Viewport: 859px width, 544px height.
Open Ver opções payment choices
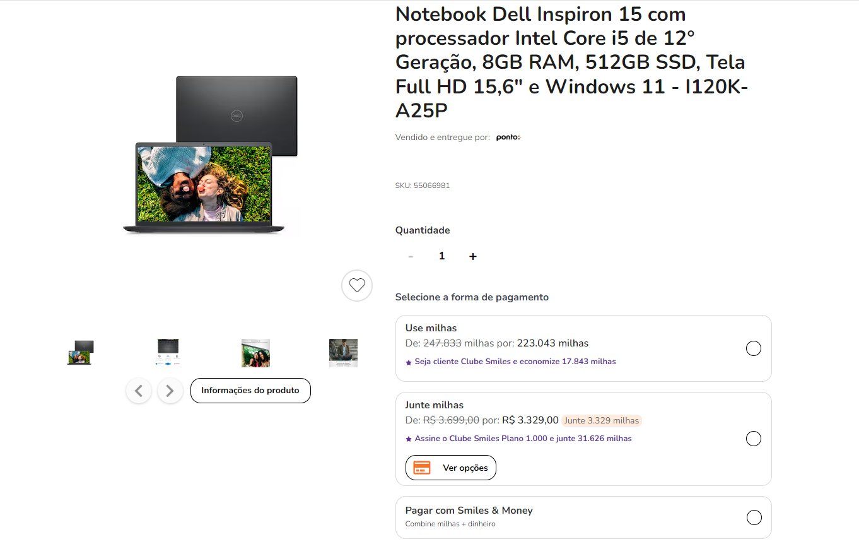(x=451, y=468)
